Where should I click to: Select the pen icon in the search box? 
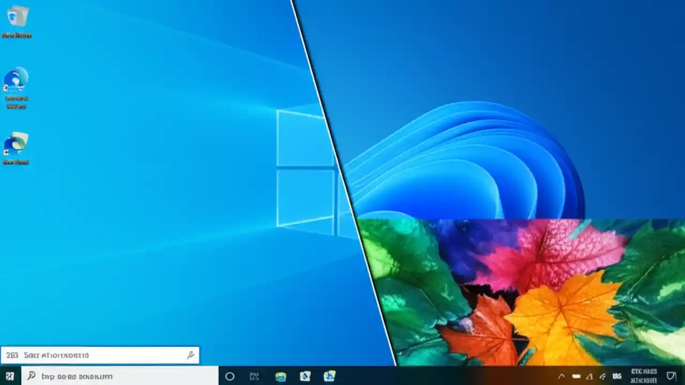(190, 355)
